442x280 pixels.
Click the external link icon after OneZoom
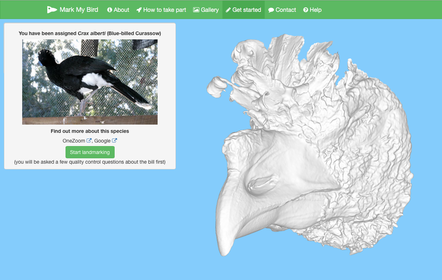pyautogui.click(x=89, y=140)
